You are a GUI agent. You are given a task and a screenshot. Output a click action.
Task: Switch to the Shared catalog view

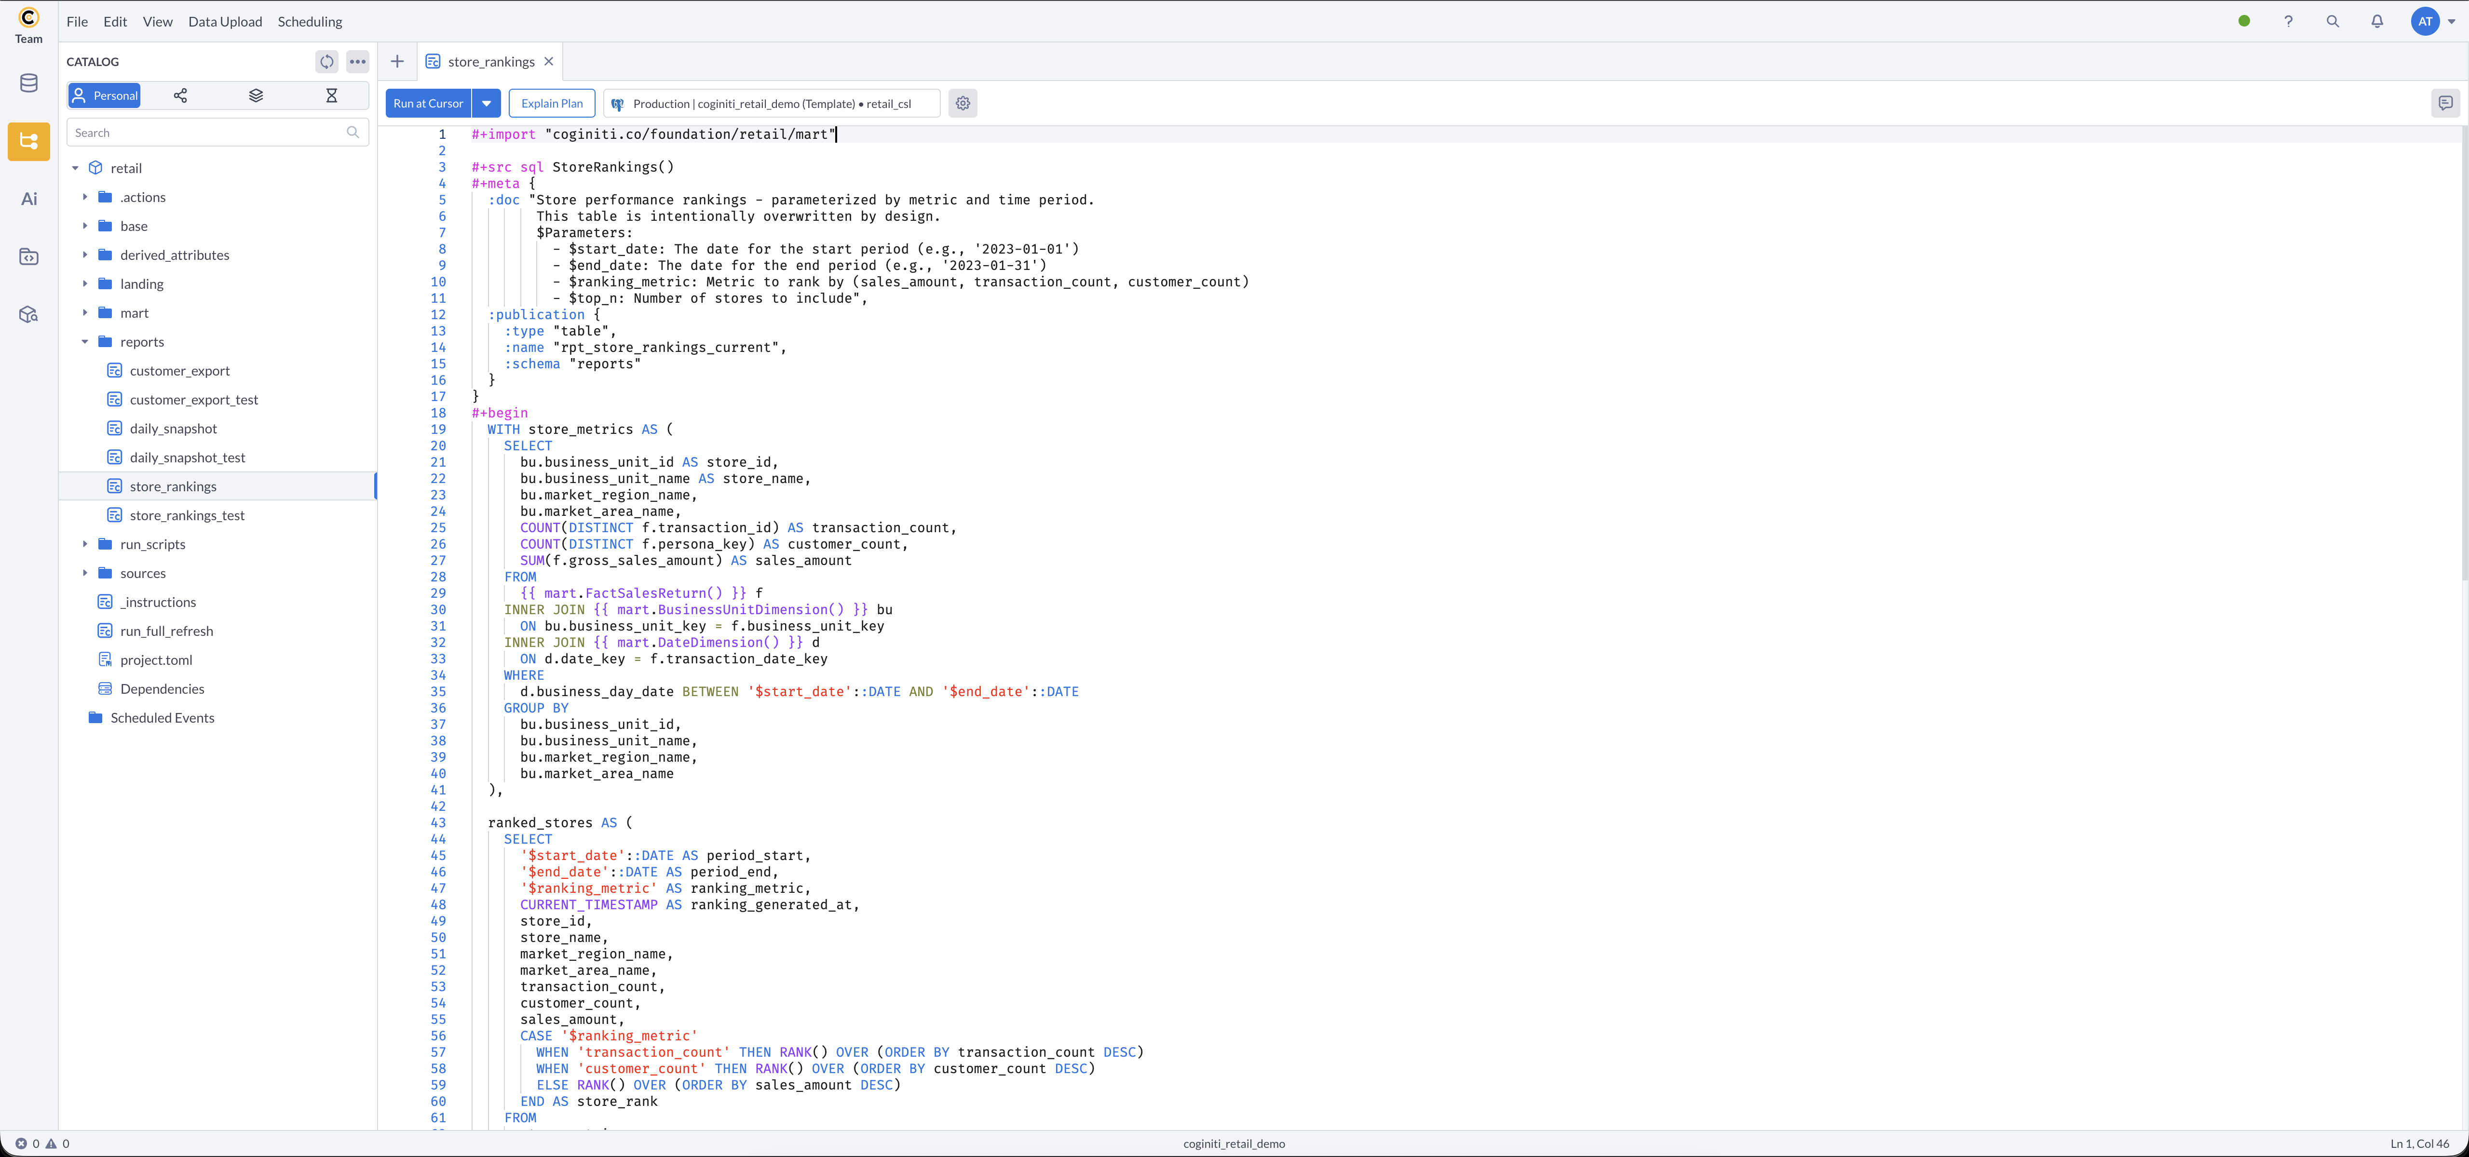click(x=180, y=96)
